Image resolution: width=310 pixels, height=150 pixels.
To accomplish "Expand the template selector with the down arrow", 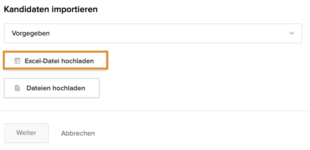I will 292,33.
